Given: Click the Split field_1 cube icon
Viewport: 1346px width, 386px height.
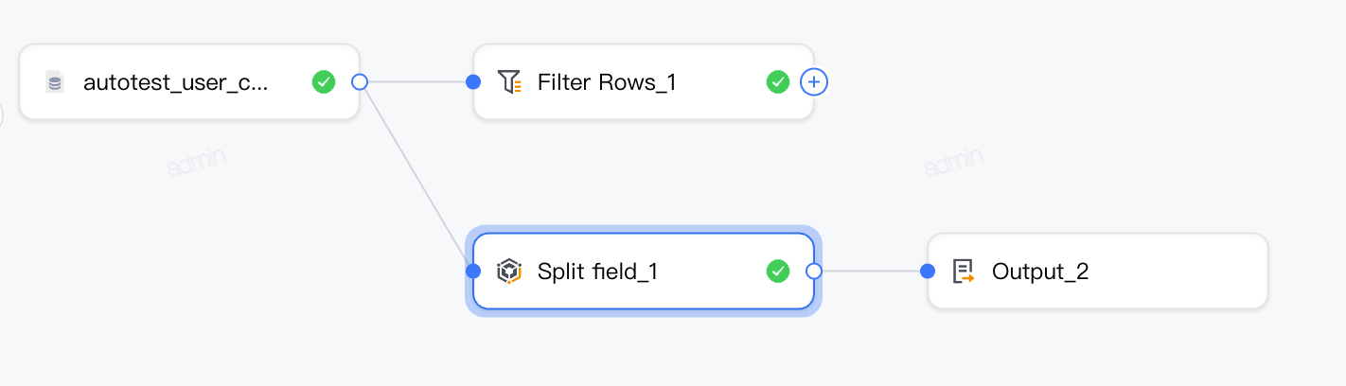Looking at the screenshot, I should tap(509, 272).
